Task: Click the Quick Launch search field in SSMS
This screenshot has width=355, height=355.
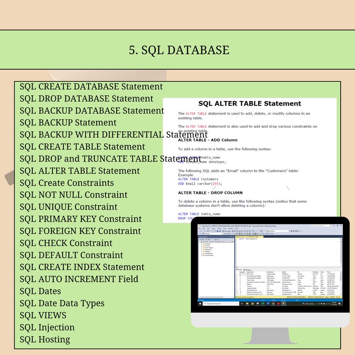Action: (x=321, y=226)
